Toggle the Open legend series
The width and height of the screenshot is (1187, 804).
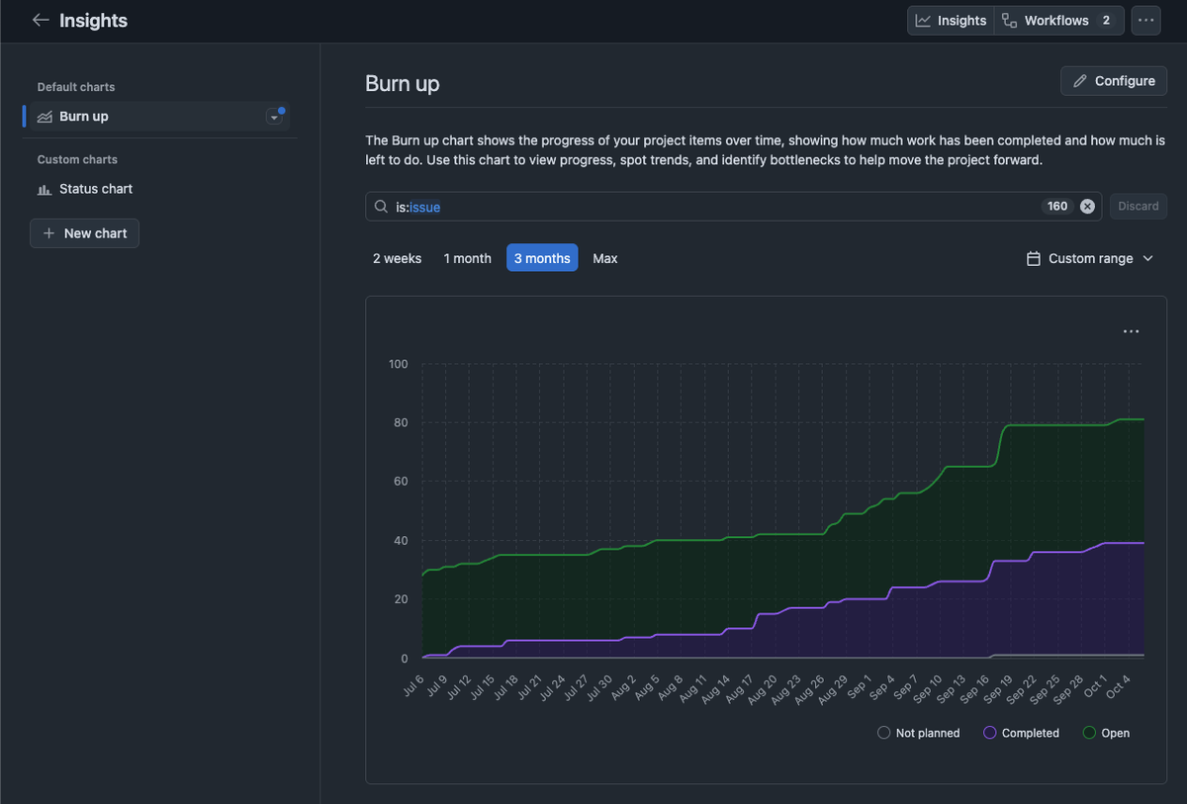1106,733
